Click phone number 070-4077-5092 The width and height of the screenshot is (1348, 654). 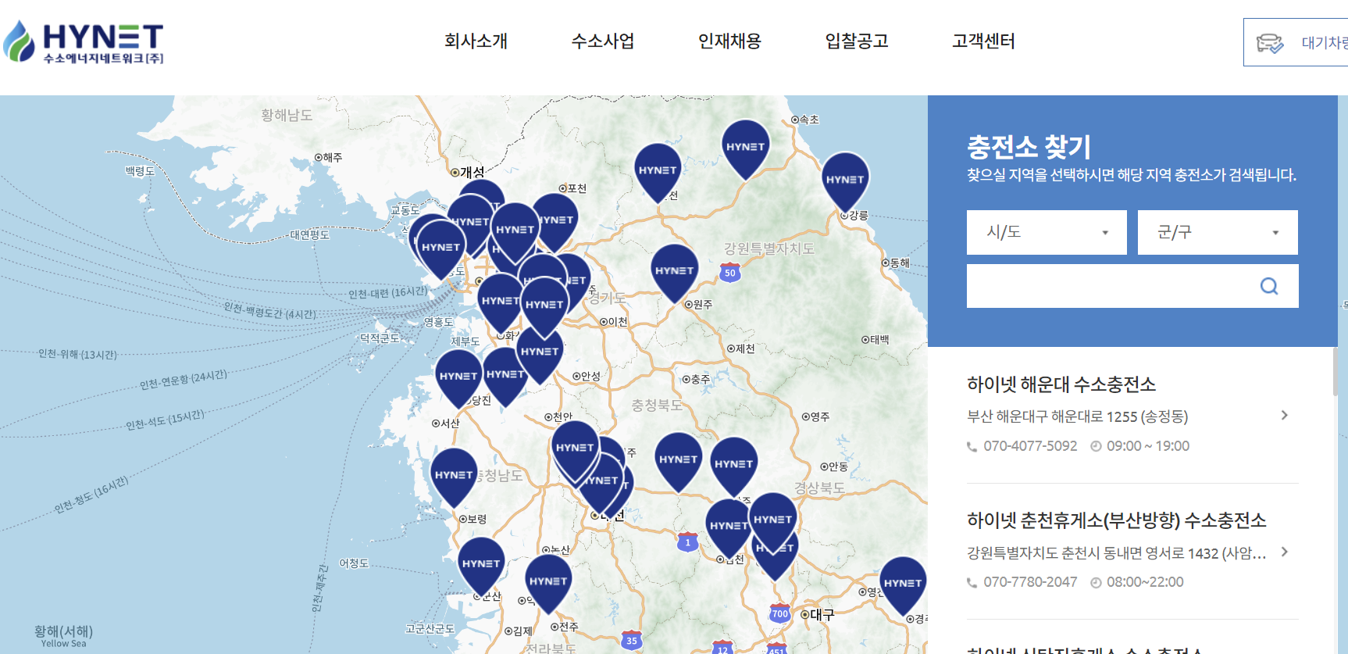tap(1029, 446)
